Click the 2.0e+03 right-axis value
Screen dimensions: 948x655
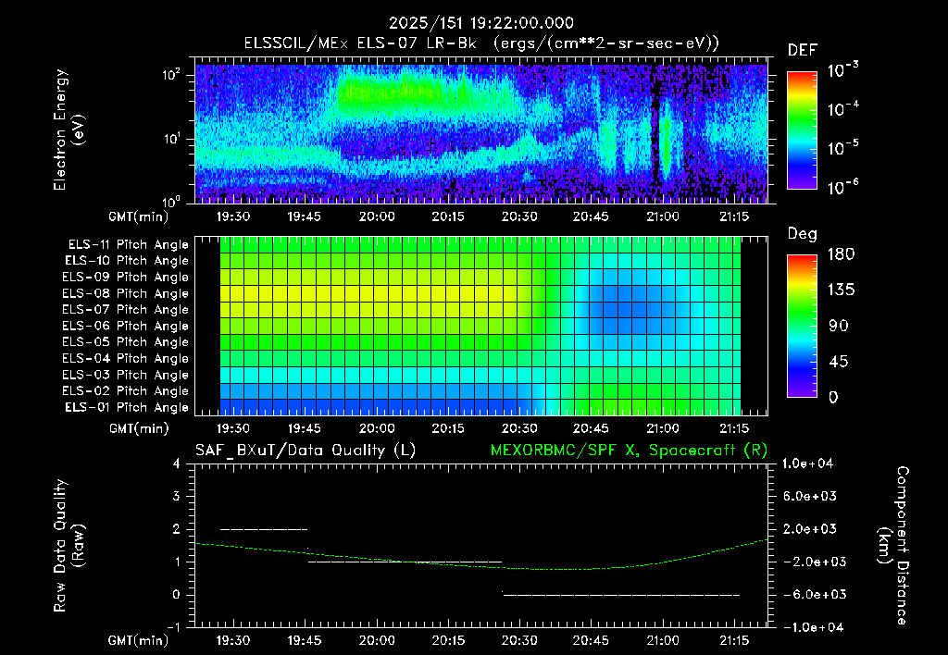coord(809,529)
